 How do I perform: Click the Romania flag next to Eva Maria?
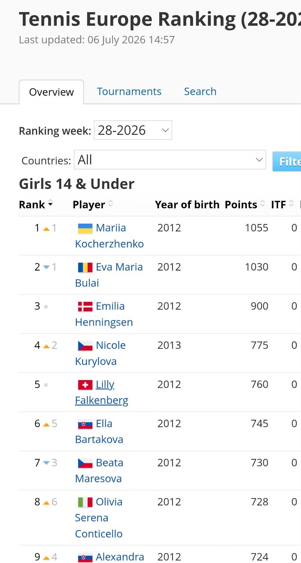(85, 267)
